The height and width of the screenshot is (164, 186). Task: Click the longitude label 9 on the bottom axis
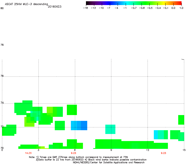111,150
